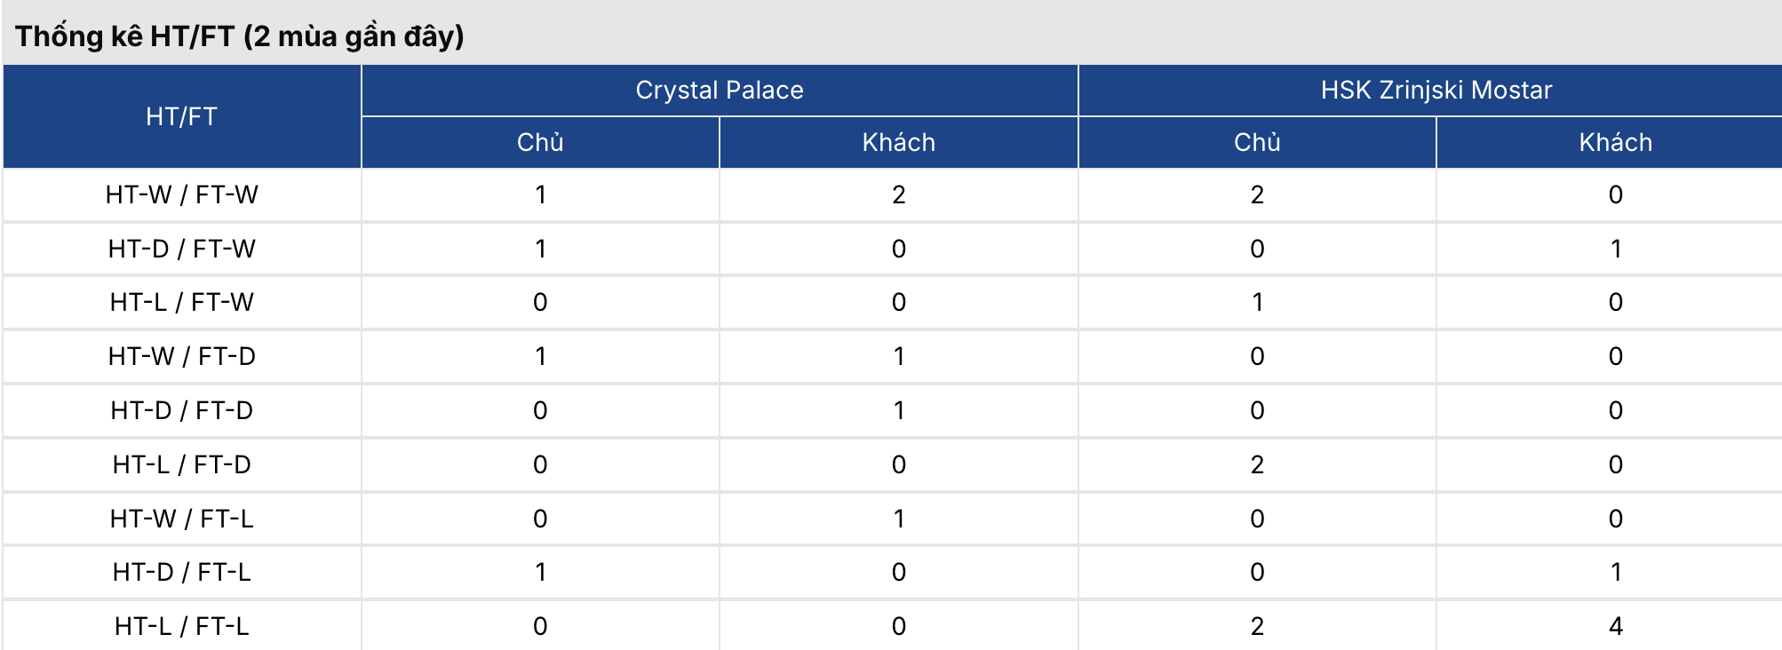1782x650 pixels.
Task: Select the HT-W / FT-L row label
Action: (x=181, y=519)
